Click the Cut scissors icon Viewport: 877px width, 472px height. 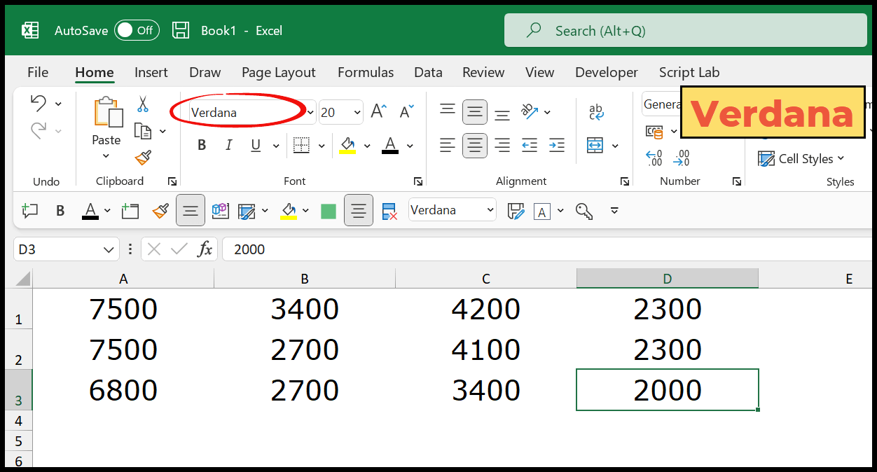pyautogui.click(x=143, y=104)
